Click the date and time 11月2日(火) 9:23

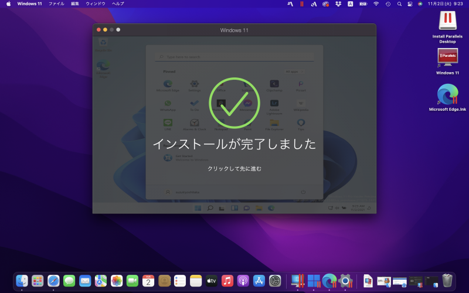pos(445,4)
